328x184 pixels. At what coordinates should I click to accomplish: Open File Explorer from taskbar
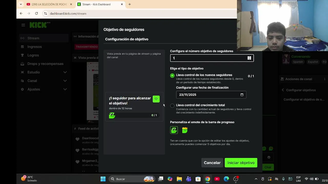coord(179,179)
